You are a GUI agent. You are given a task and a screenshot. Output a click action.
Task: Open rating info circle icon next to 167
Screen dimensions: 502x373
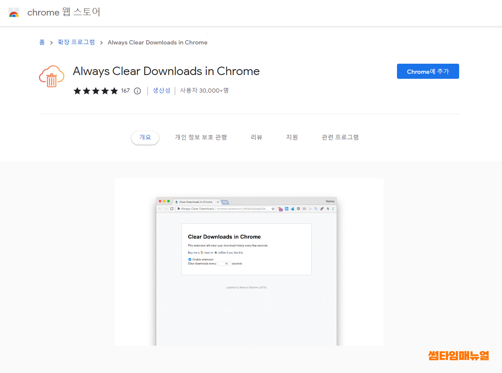137,91
